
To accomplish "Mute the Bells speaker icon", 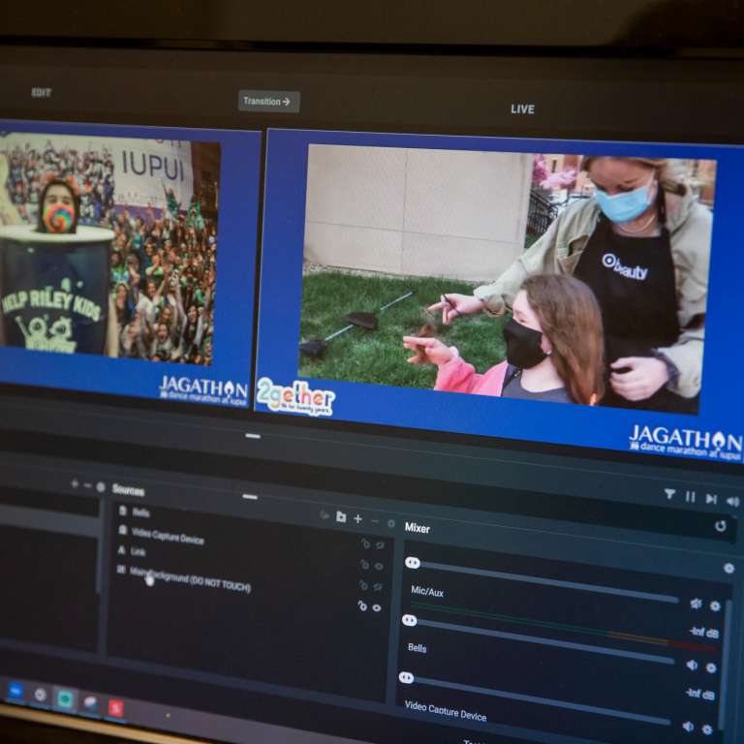I will point(688,726).
